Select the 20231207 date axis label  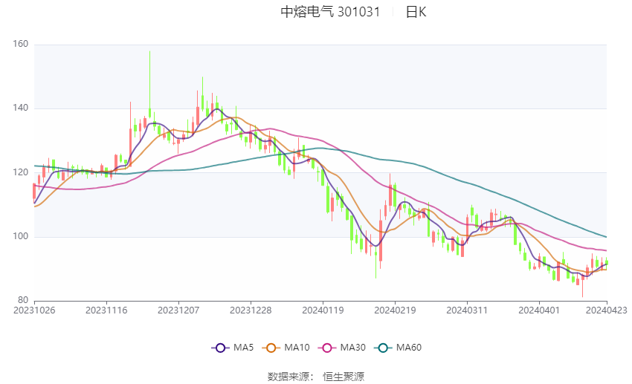coord(178,310)
